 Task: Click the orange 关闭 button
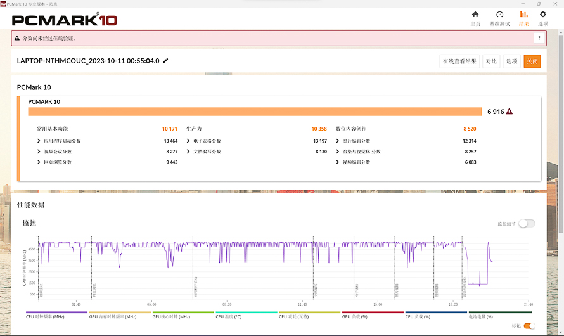point(532,61)
